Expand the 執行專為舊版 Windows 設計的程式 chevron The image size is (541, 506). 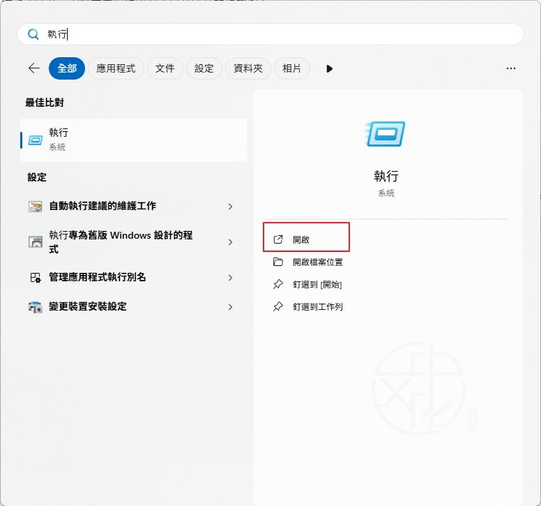point(231,242)
